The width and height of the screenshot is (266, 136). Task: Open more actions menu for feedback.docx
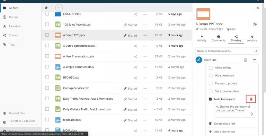[145, 120]
